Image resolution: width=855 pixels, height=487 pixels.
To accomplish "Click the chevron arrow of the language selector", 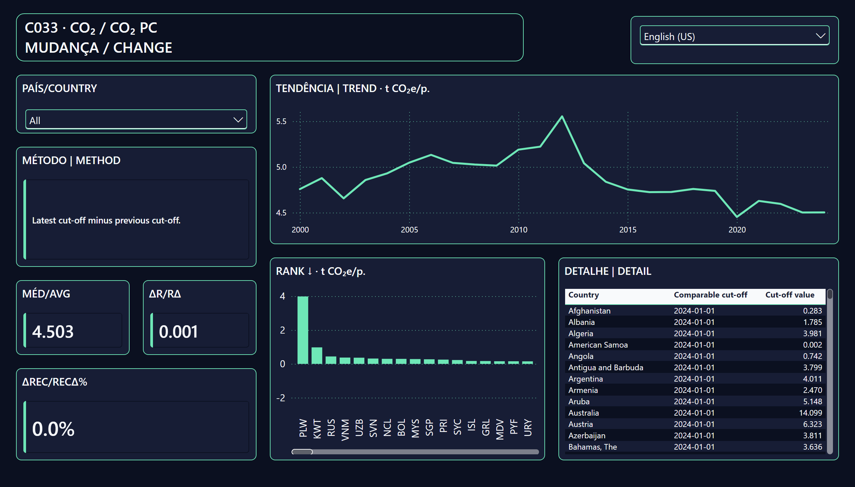I will (x=820, y=36).
